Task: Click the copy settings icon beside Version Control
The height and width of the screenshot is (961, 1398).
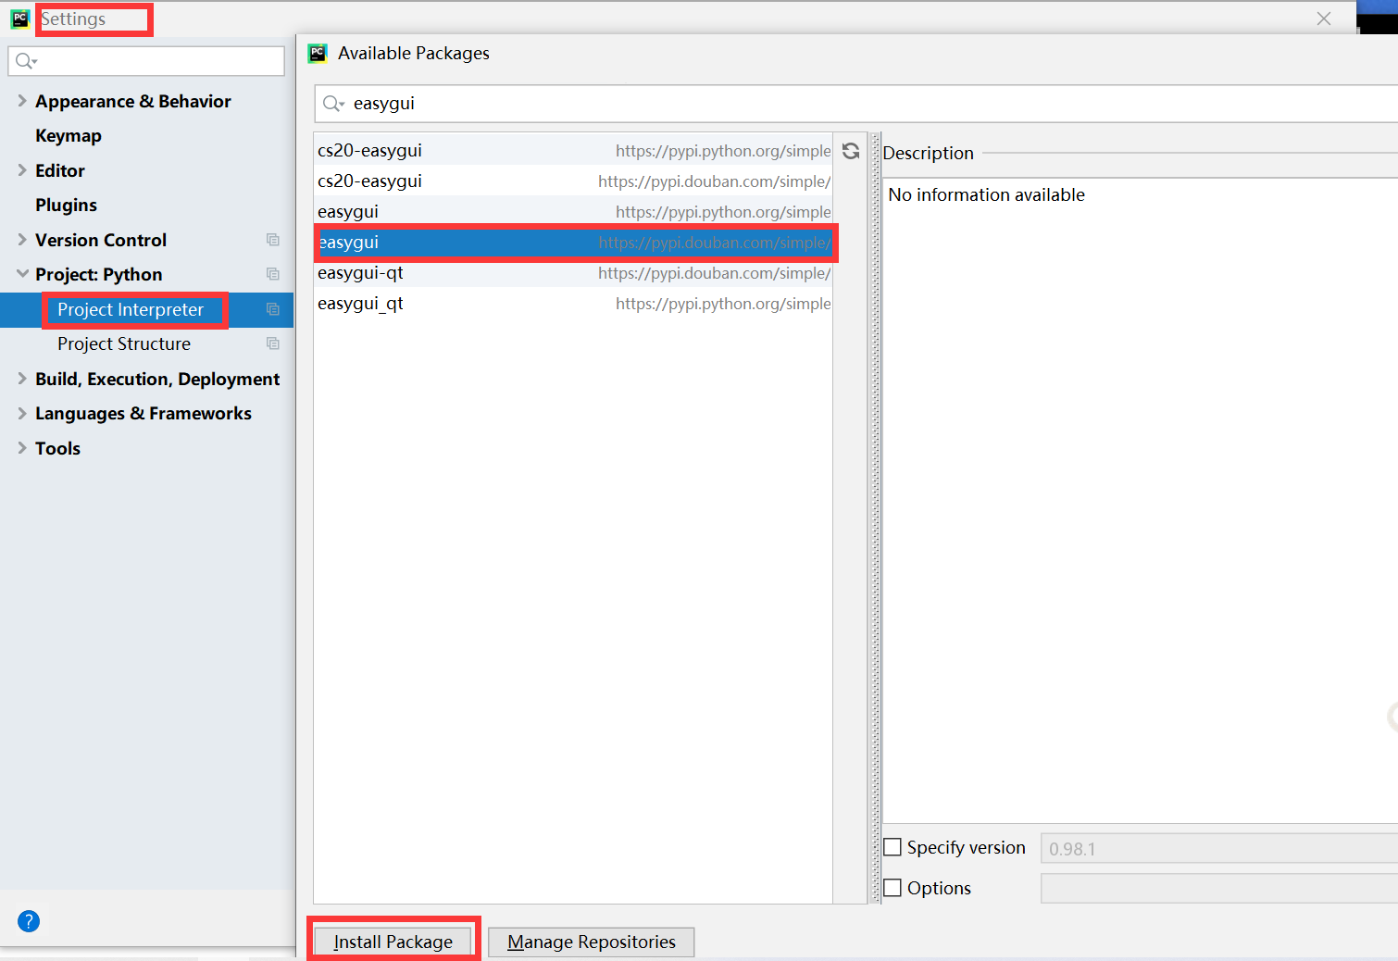Action: (272, 239)
